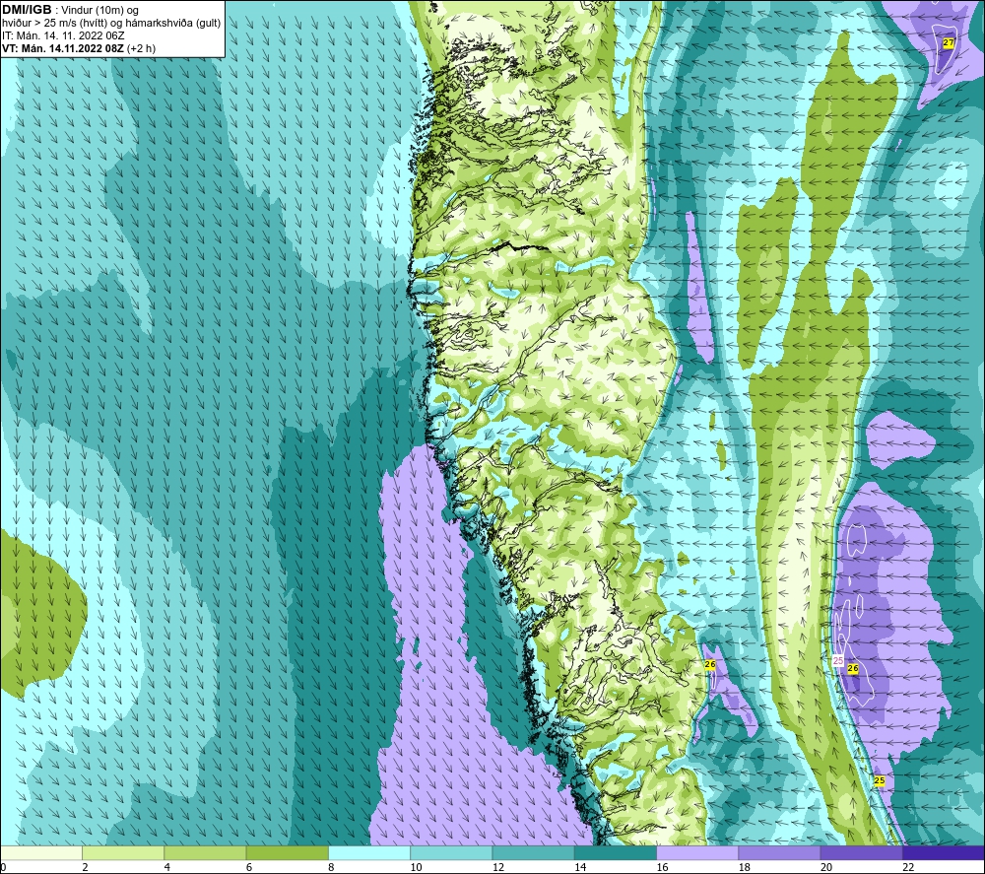Select the darkest swatch above 22 m/s
Image resolution: width=985 pixels, height=874 pixels.
coord(944,853)
